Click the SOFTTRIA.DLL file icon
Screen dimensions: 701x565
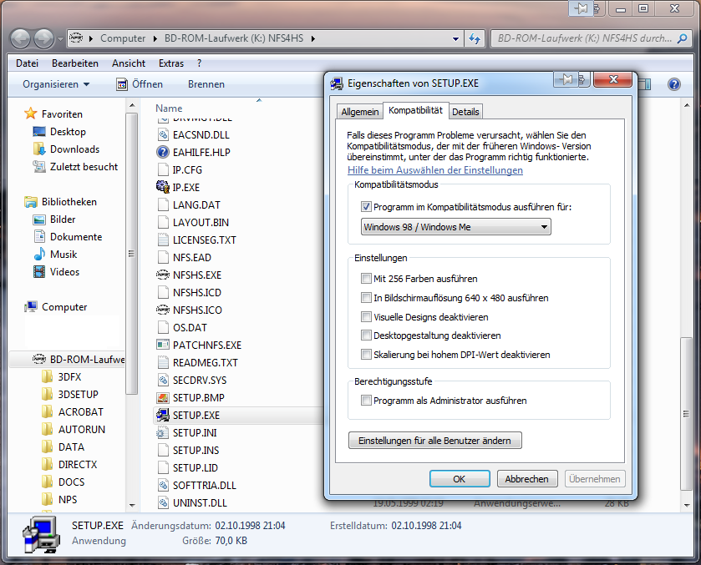(x=163, y=485)
